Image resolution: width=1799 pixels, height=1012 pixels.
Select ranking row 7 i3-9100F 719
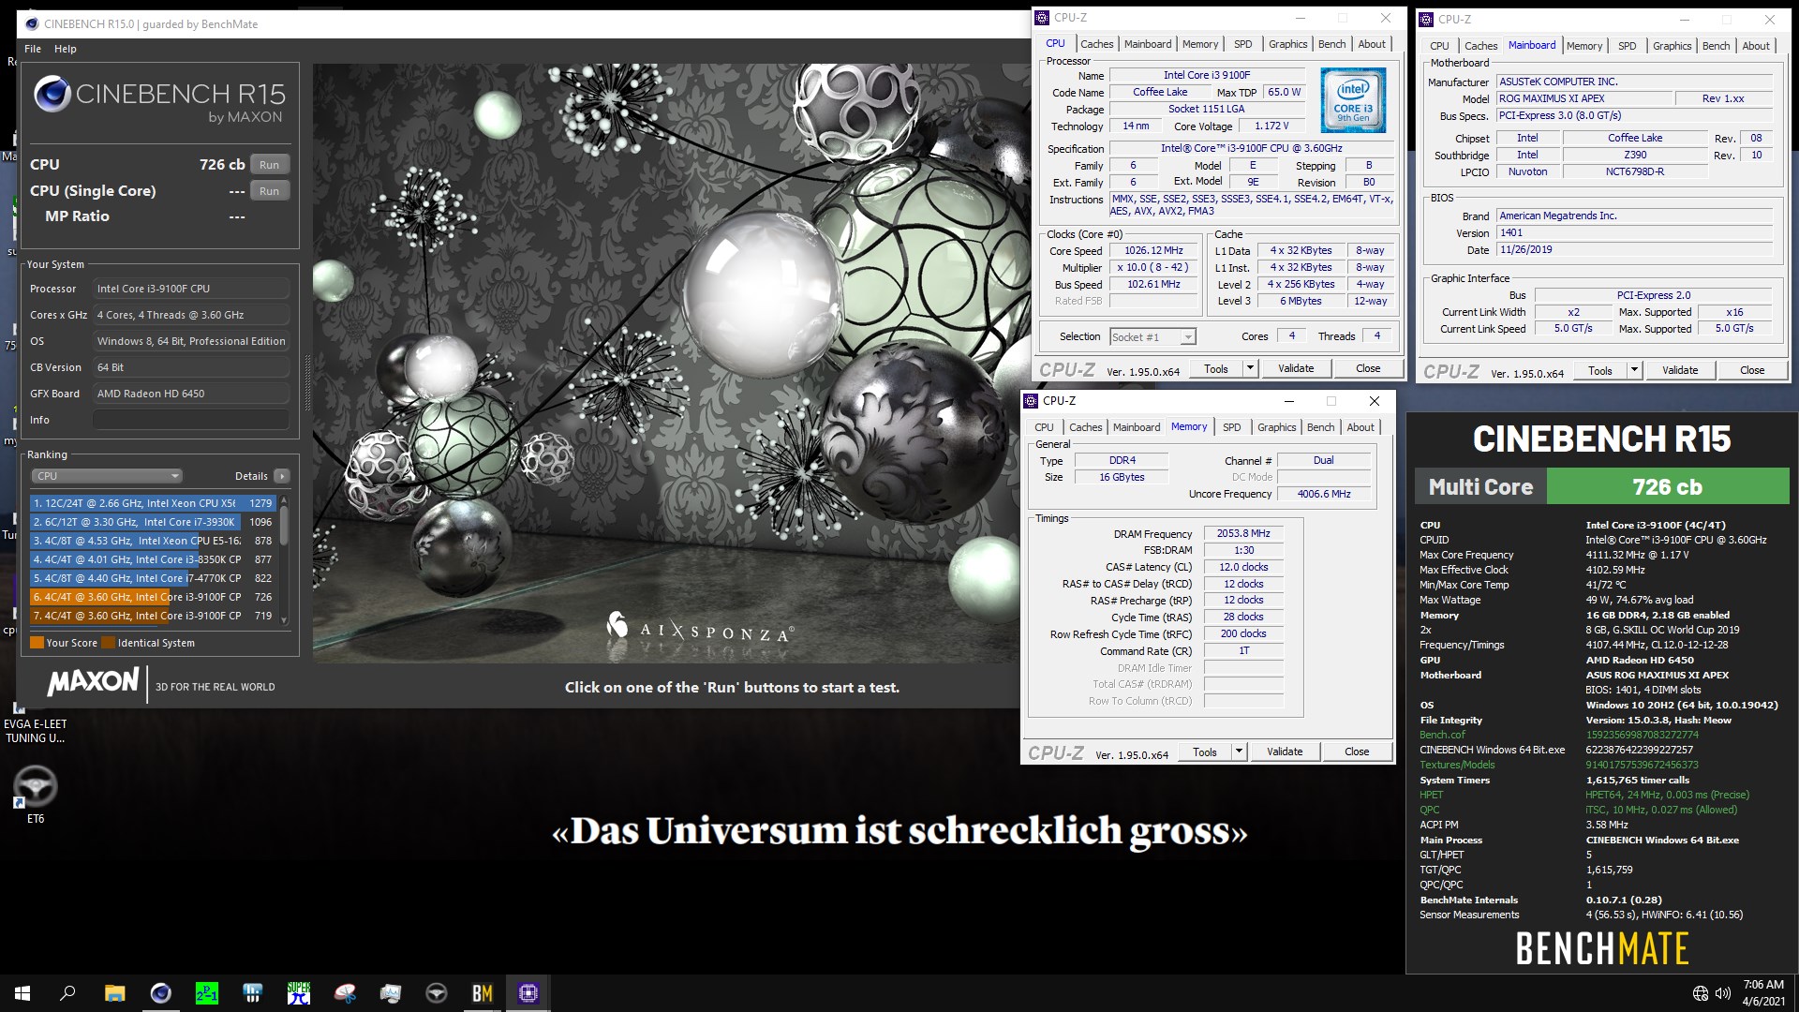[153, 616]
